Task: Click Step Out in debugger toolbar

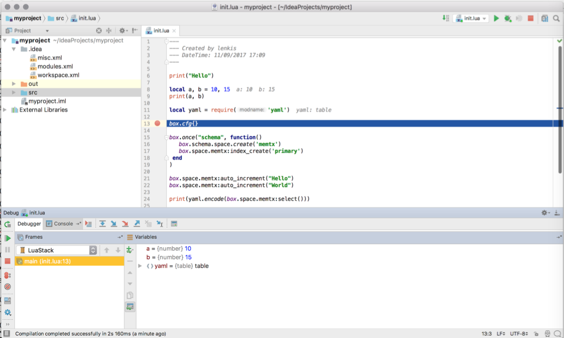Action: [x=137, y=224]
